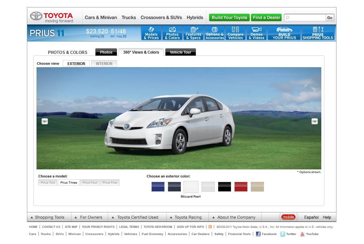Select Prius Two model
The image size is (364, 244).
pos(48,182)
